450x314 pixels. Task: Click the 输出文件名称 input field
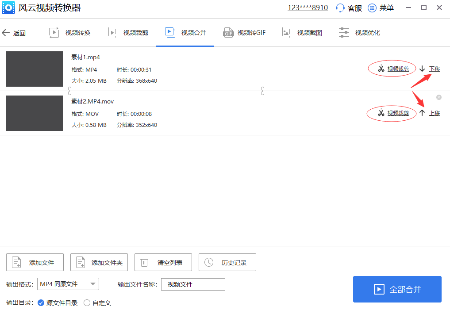point(193,284)
